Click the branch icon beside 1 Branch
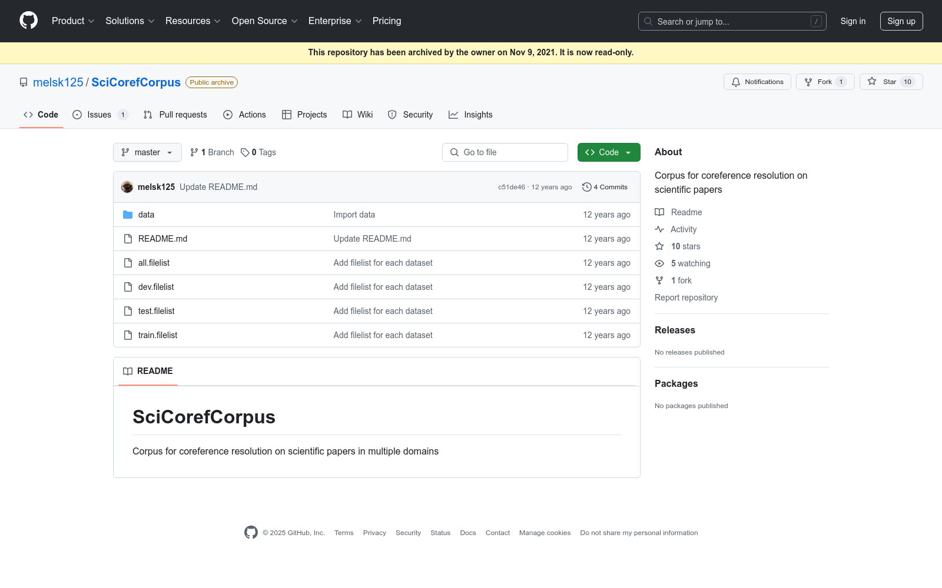This screenshot has width=942, height=588. point(194,152)
